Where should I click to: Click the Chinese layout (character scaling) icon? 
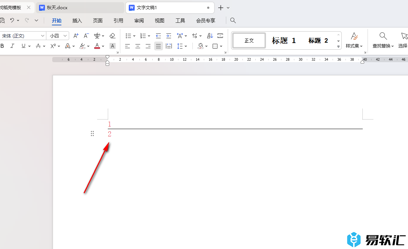pyautogui.click(x=180, y=36)
